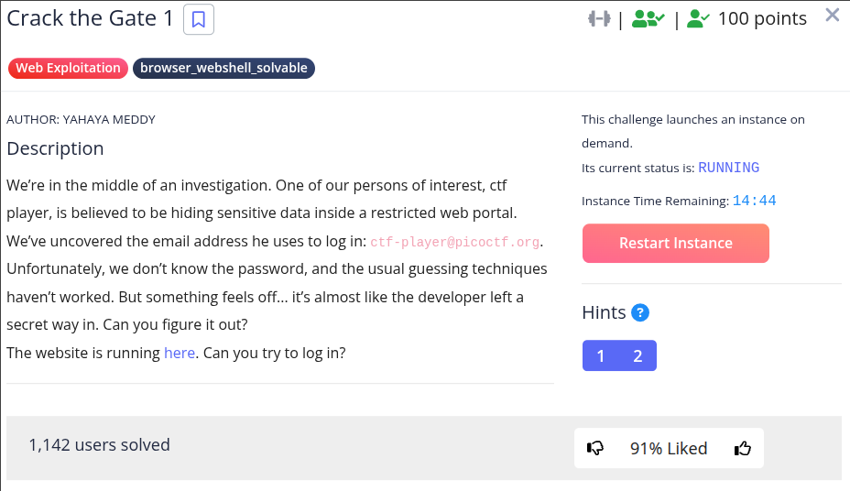Click the Restart Instance button

pyautogui.click(x=676, y=243)
